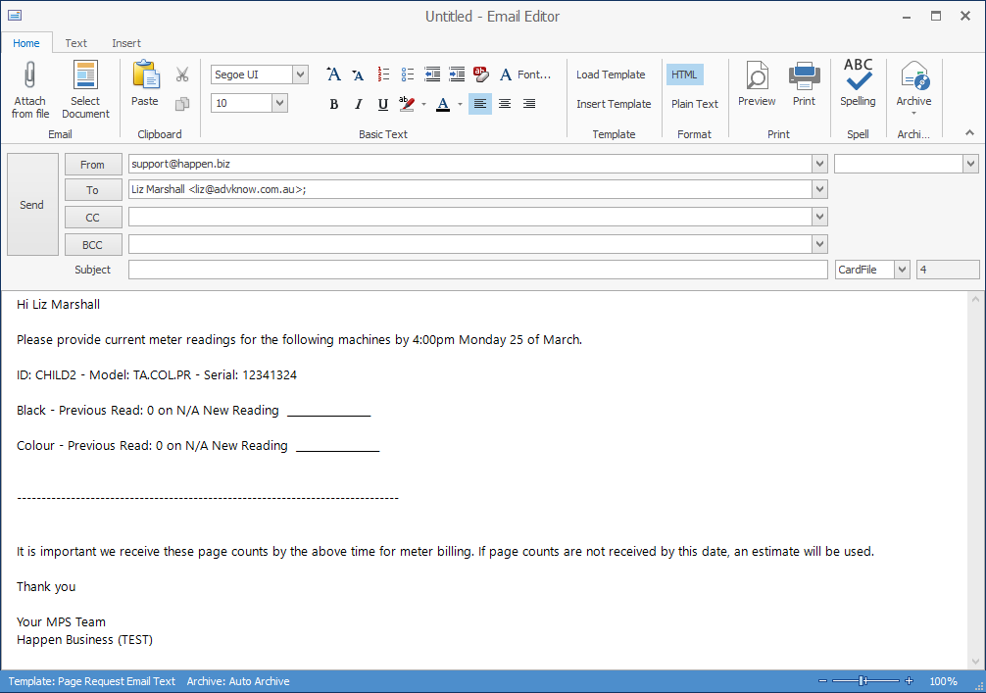Toggle bold formatting
Image resolution: width=986 pixels, height=693 pixels.
[x=334, y=103]
